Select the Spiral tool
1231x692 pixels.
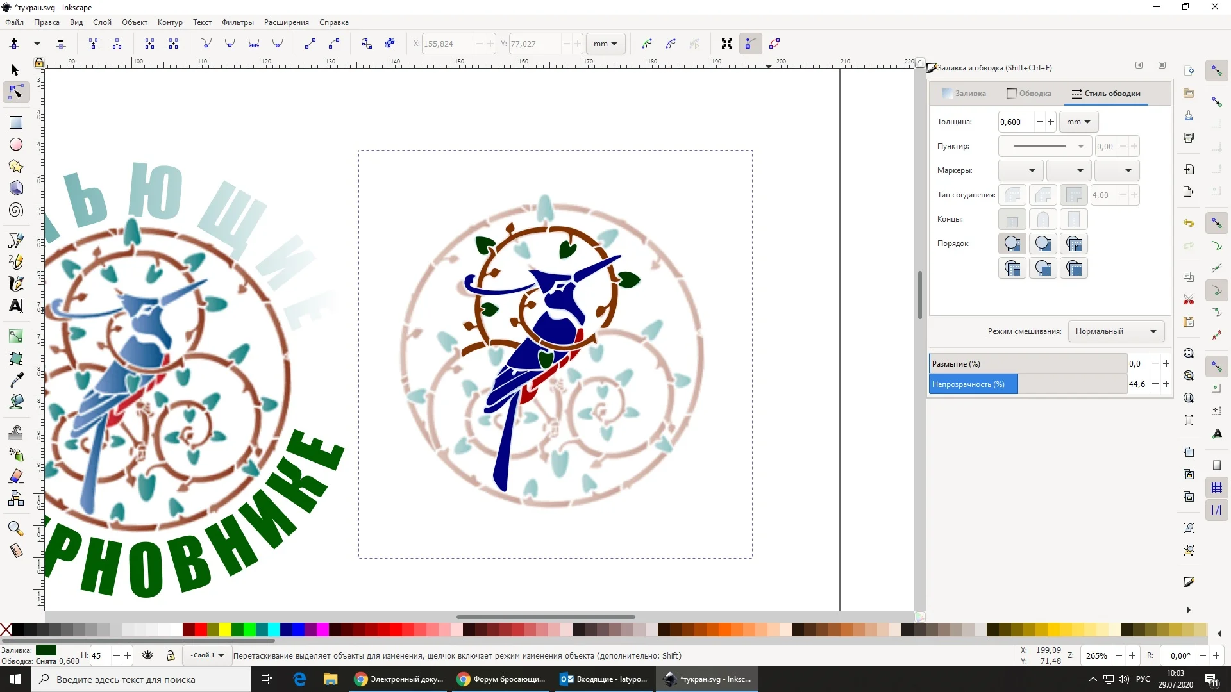16,210
